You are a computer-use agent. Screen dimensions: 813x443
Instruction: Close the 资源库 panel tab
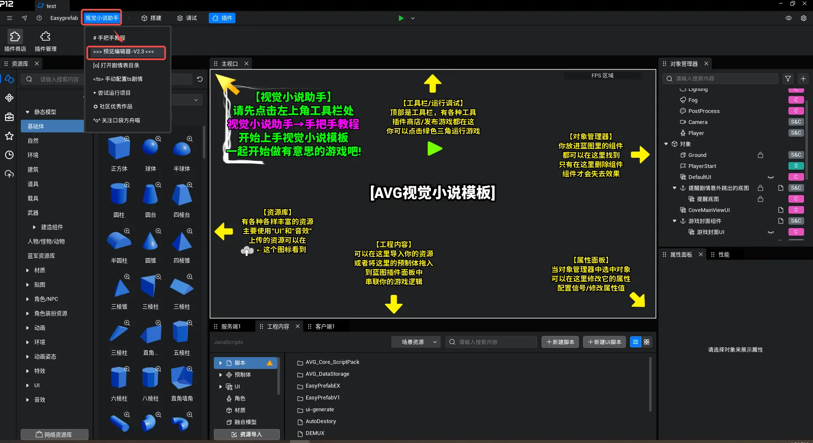point(37,63)
